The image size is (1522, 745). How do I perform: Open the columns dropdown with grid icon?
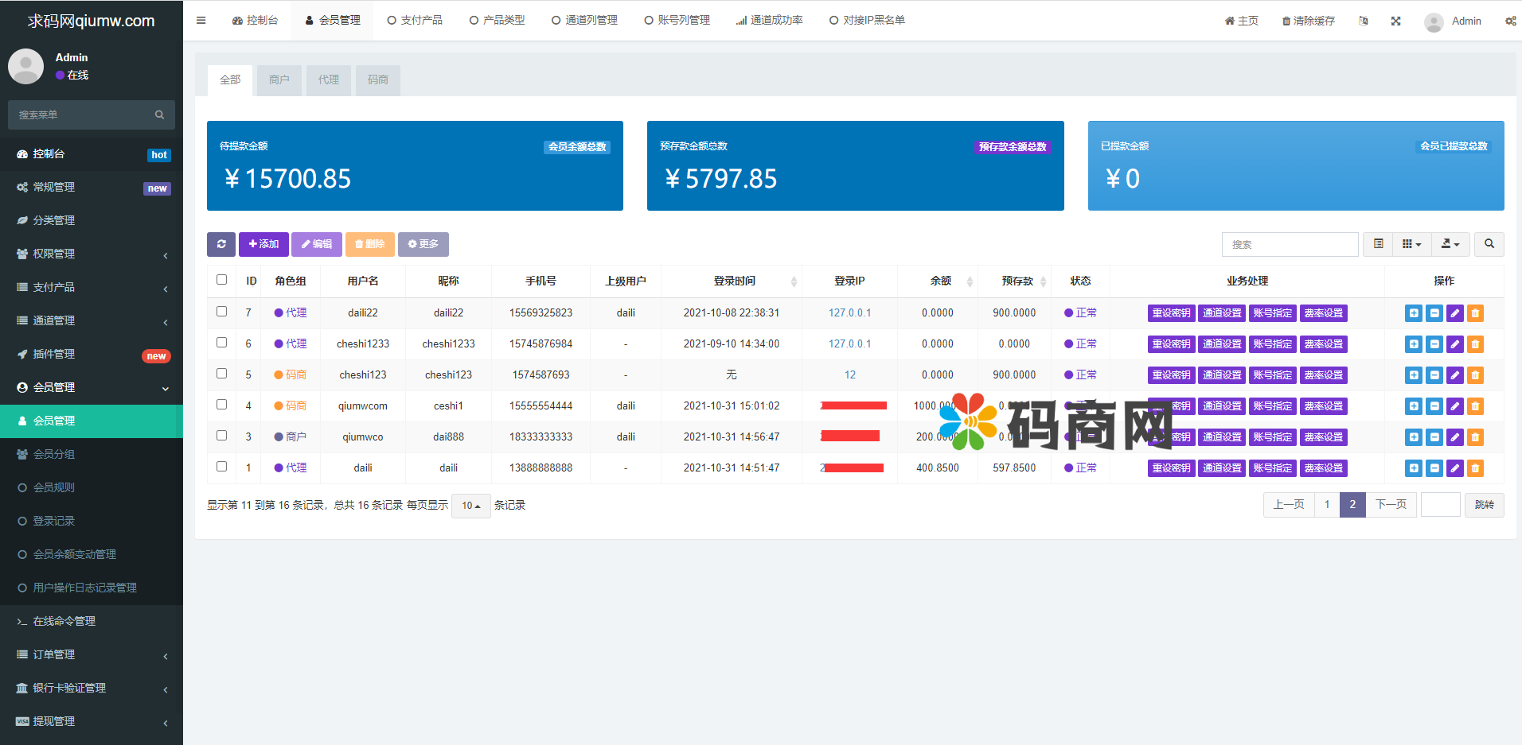click(x=1411, y=244)
